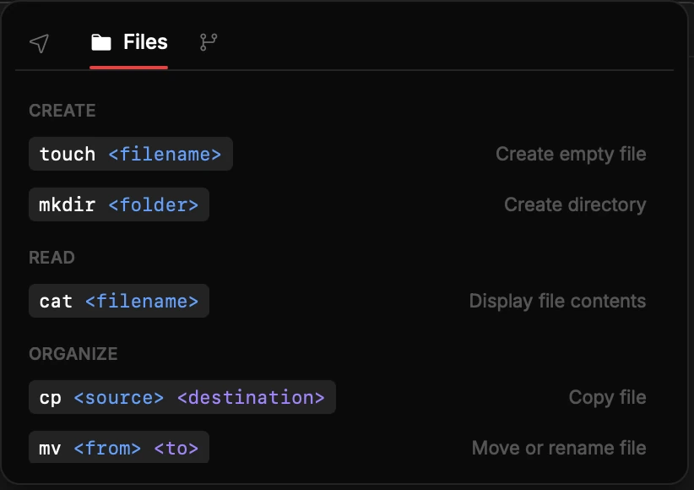Copy the cat <filename> command
The height and width of the screenshot is (490, 694).
pos(119,301)
